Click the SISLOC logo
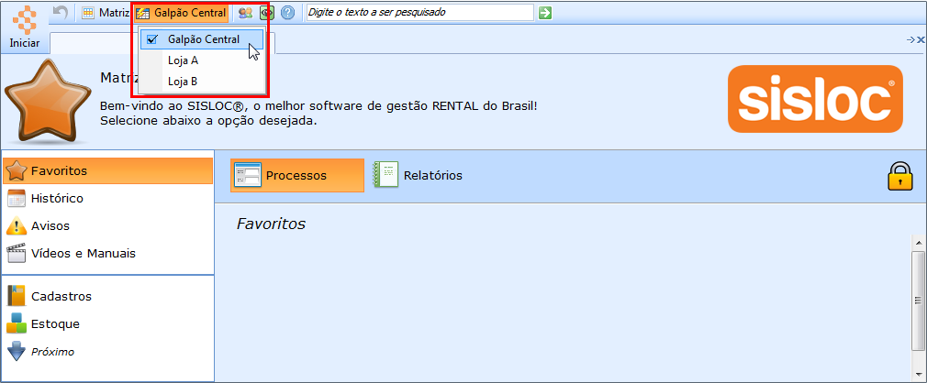This screenshot has height=383, width=927. pyautogui.click(x=815, y=99)
